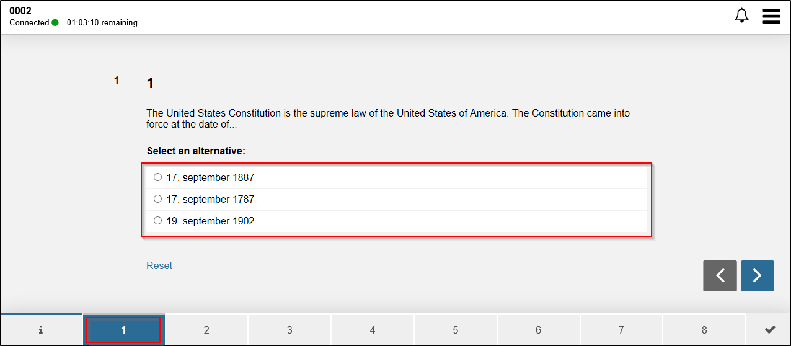The width and height of the screenshot is (791, 346).
Task: Navigate to question 5 tab
Action: 456,330
